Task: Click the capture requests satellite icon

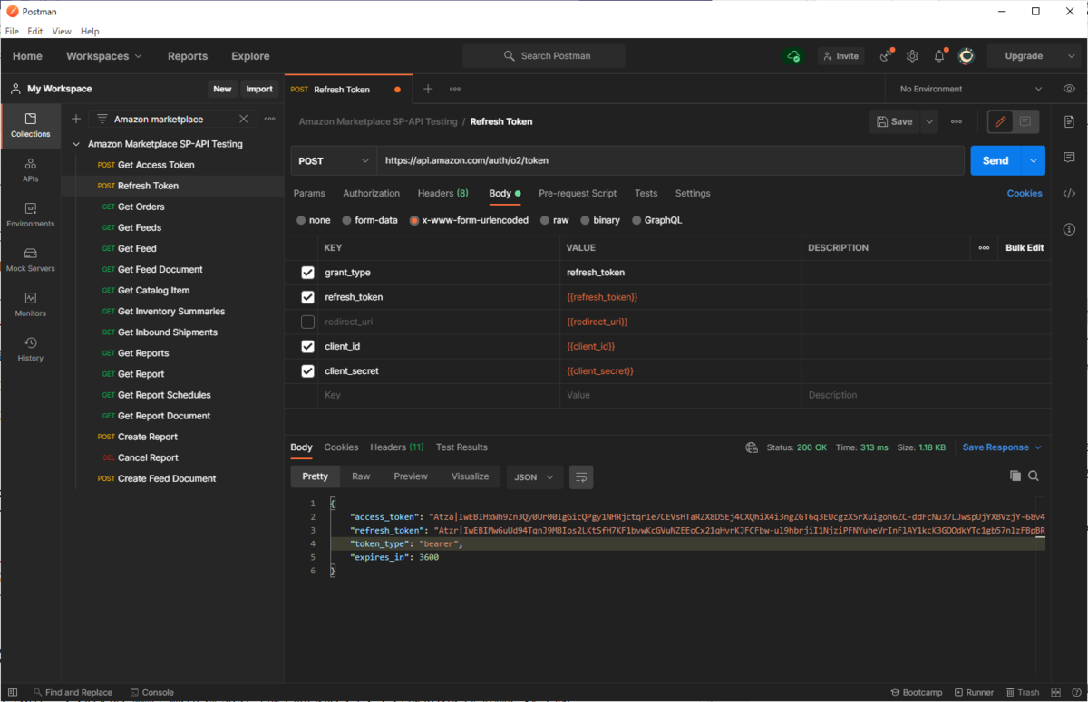Action: pos(886,56)
